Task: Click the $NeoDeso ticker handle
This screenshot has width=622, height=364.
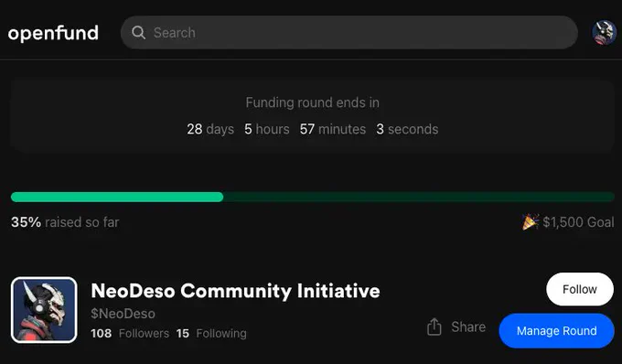Action: point(123,314)
